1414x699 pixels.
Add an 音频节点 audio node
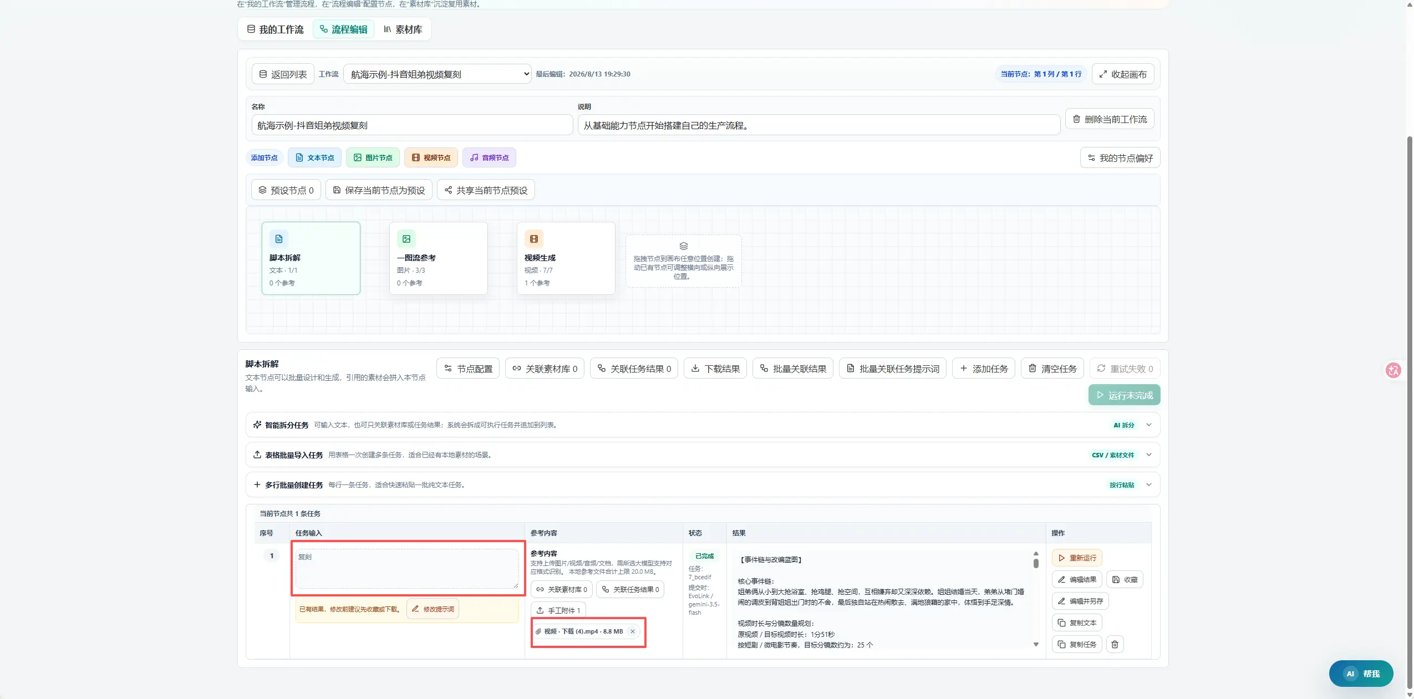489,158
